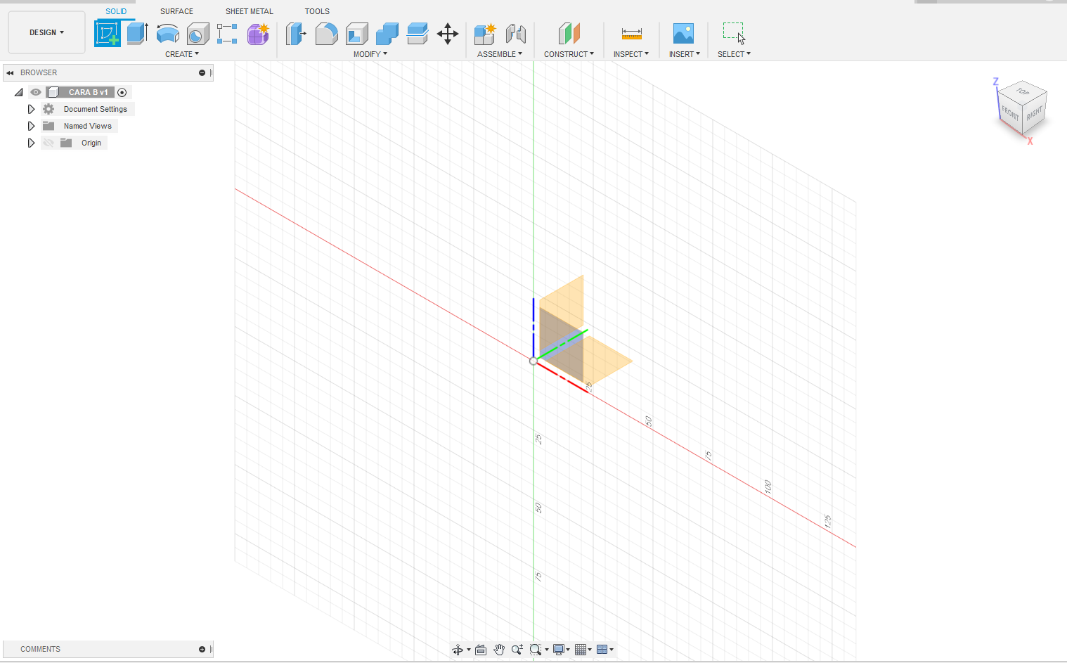Collapse the Browser panel with double arrows
Viewport: 1067px width, 663px height.
10,72
